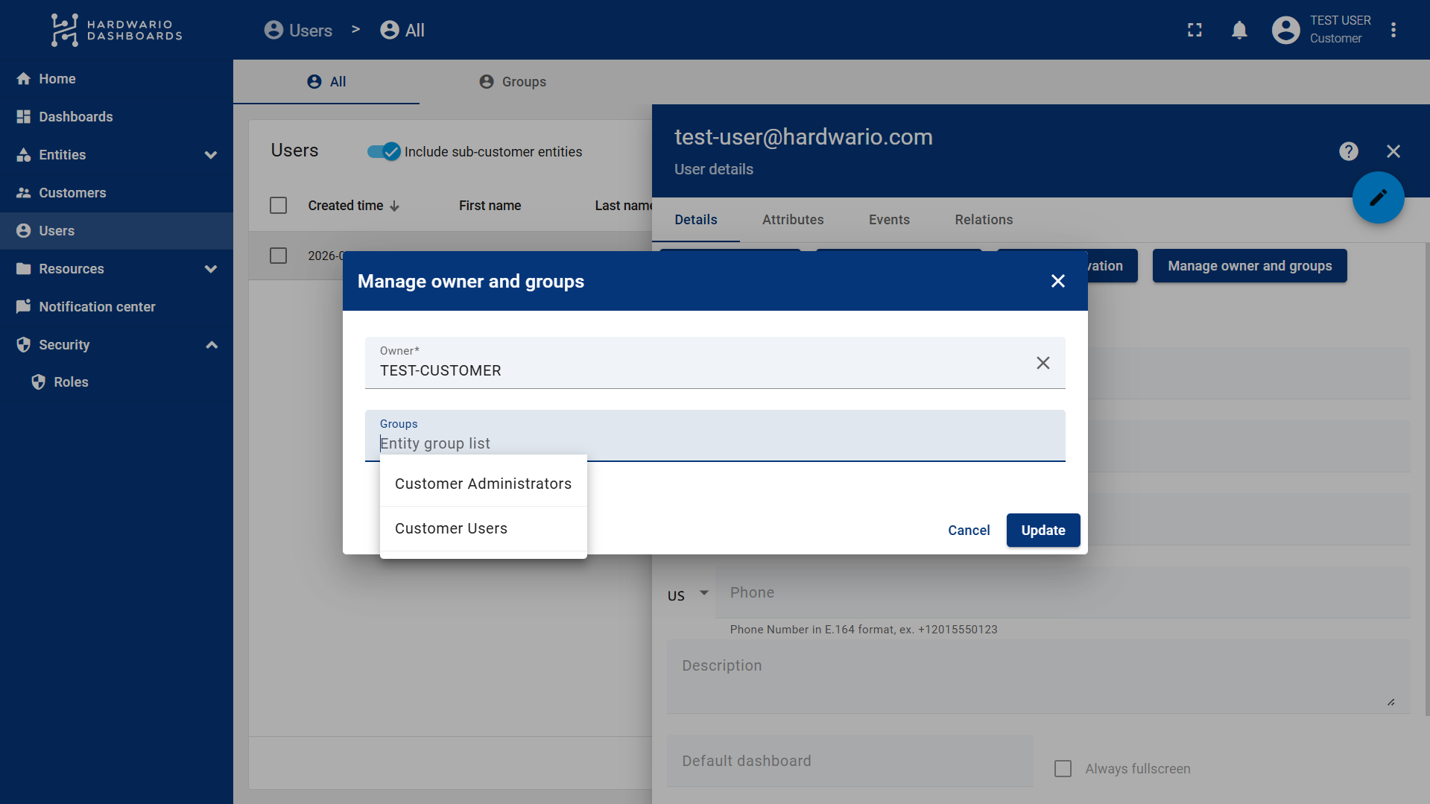Go to Home in the sidebar
Viewport: 1430px width, 804px height.
(57, 79)
